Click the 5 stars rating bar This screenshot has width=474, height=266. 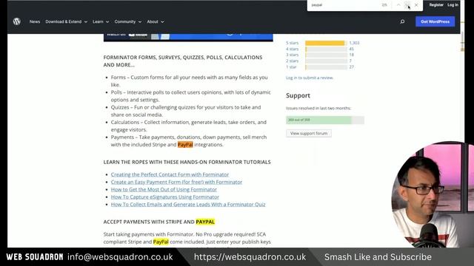coord(326,43)
